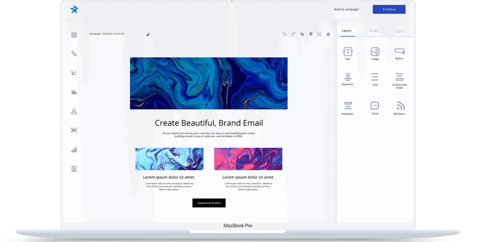The width and height of the screenshot is (479, 242).
Task: Select the blue marble header image
Action: 209,83
